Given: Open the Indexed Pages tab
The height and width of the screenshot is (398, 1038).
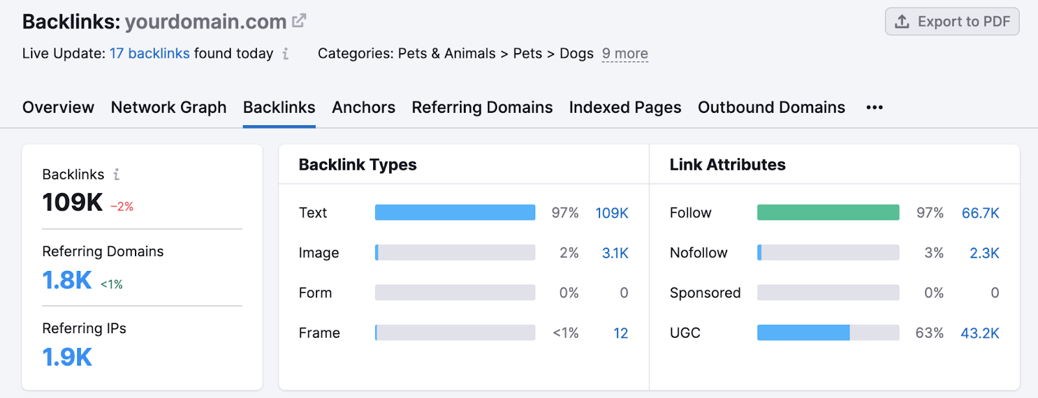Looking at the screenshot, I should (x=625, y=108).
